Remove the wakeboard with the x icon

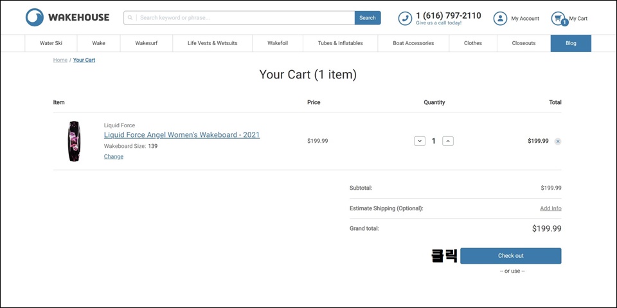558,141
